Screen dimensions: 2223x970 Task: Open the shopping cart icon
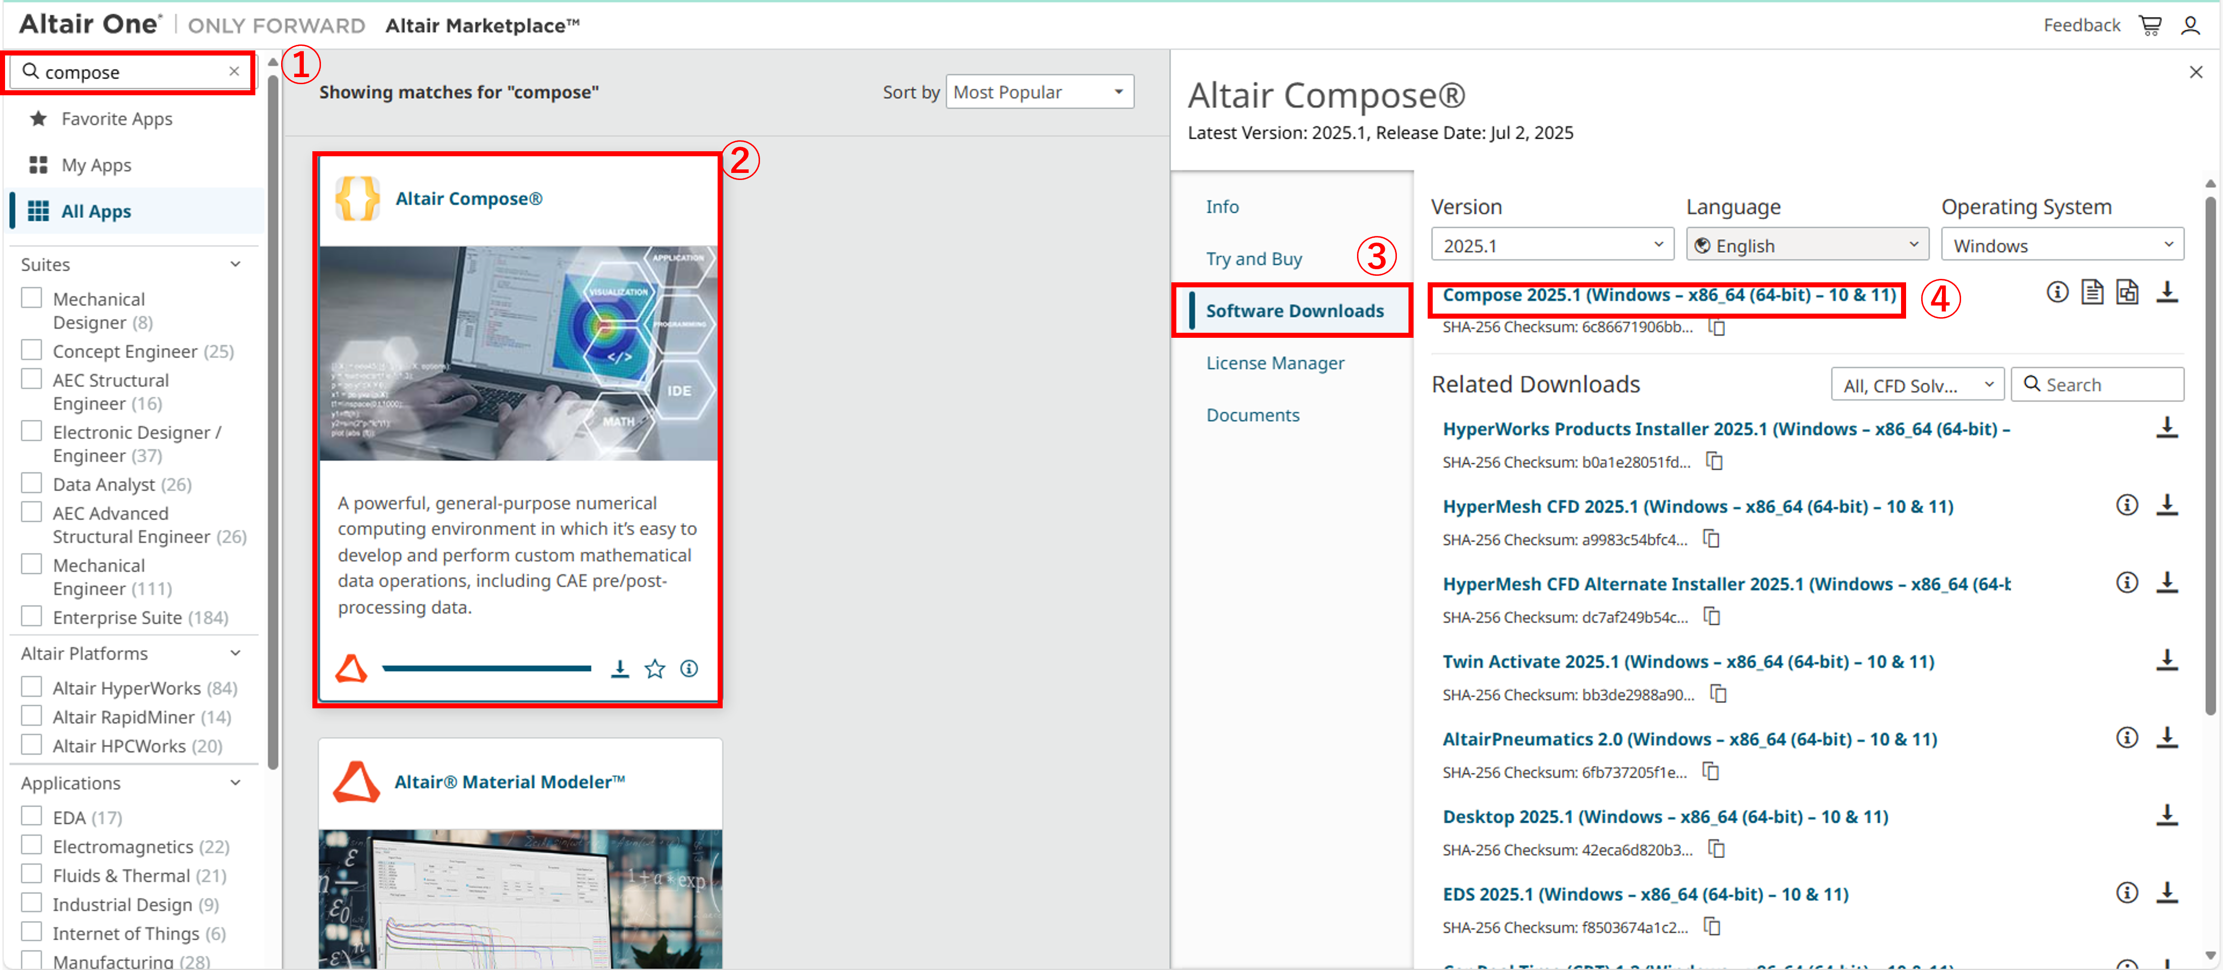click(x=2150, y=26)
